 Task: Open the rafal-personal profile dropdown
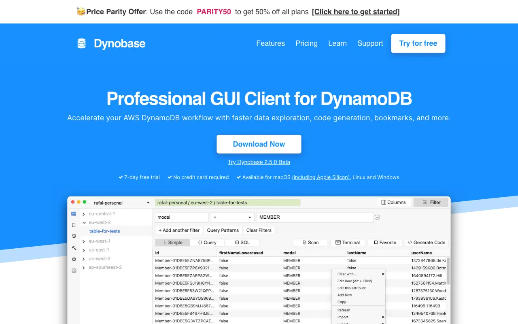[x=121, y=203]
